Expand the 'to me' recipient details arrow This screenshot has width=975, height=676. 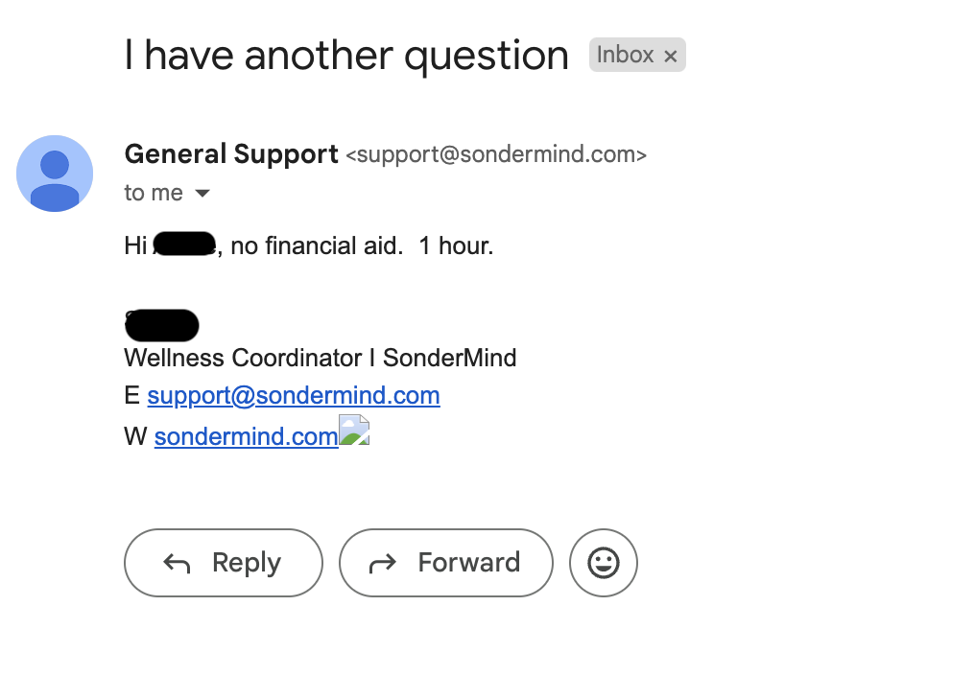tap(202, 194)
